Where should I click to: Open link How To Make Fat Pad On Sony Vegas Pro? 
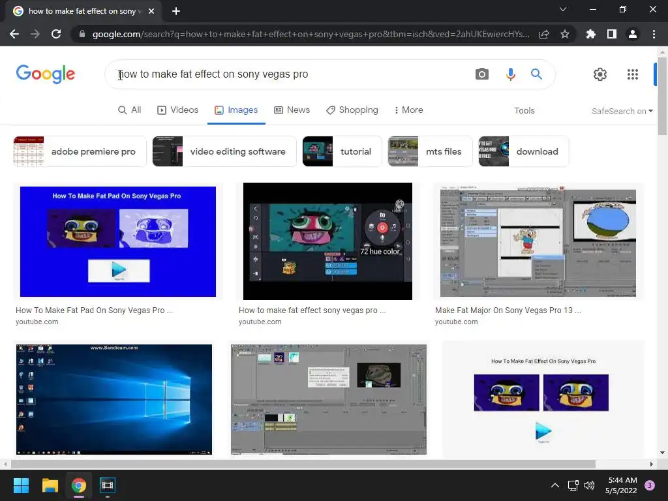pos(94,310)
